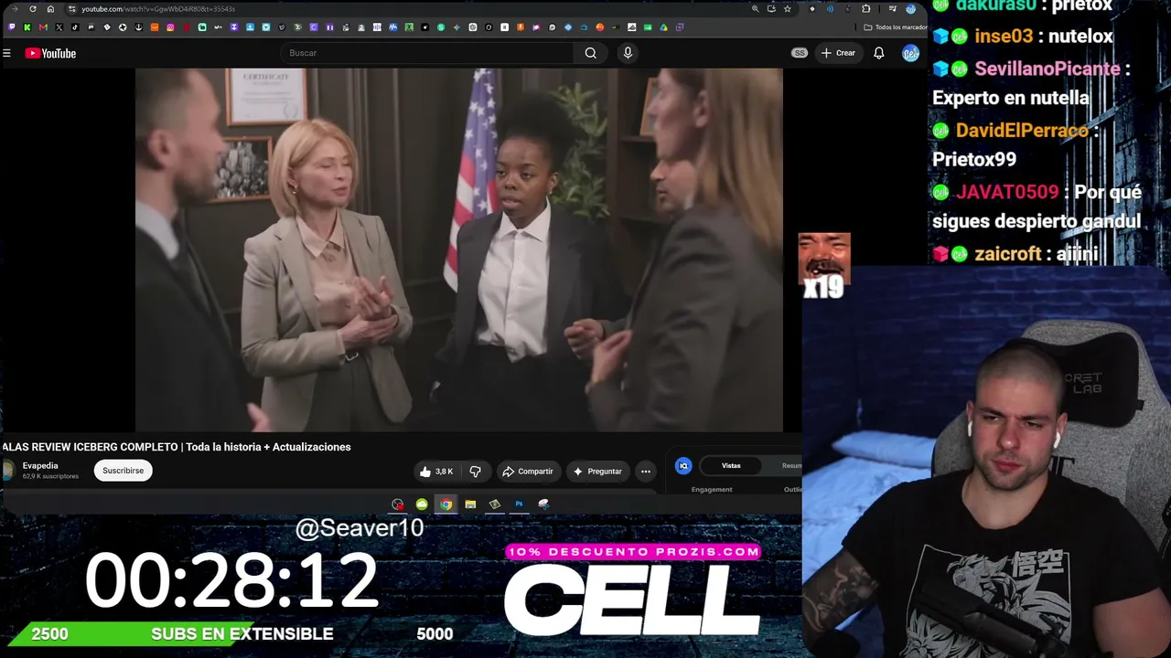Open Photoshop in the taskbar

pos(519,504)
